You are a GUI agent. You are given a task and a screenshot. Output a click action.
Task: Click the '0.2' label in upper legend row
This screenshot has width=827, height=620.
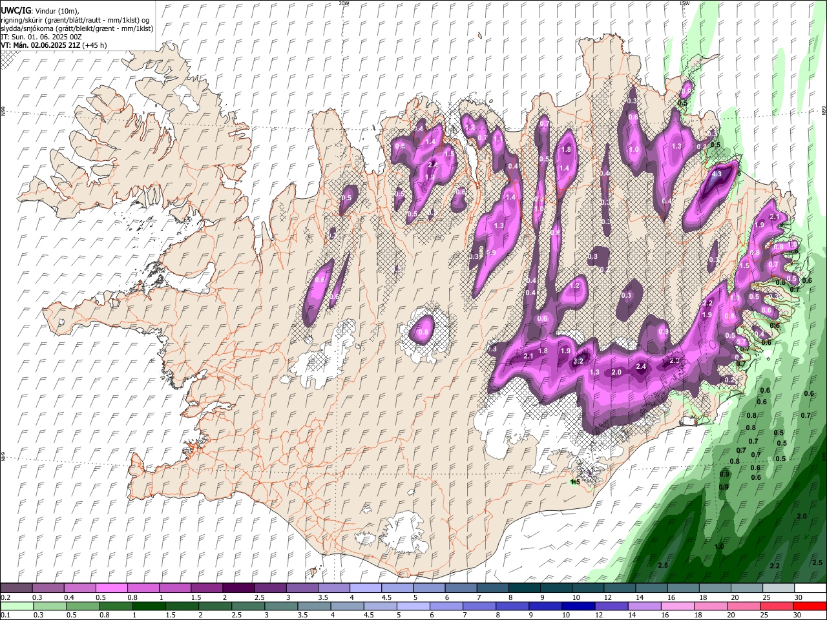6,597
